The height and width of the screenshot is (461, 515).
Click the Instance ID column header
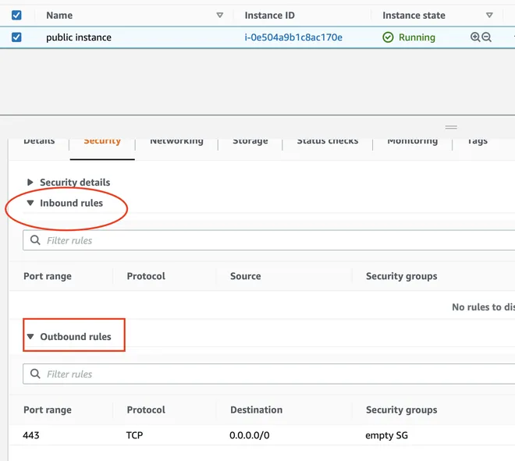tap(269, 15)
